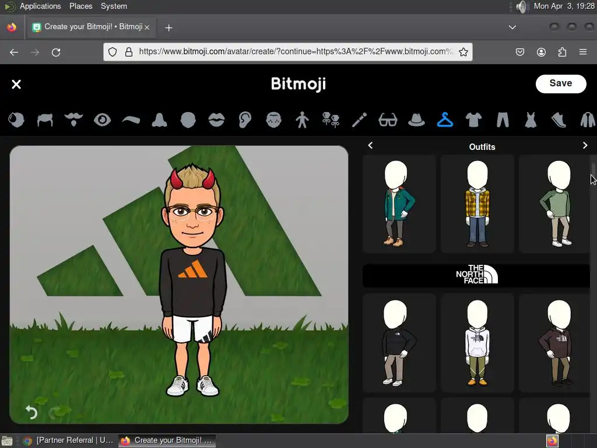Open Firefox account icon
Screen dimensions: 597x448
pos(541,52)
